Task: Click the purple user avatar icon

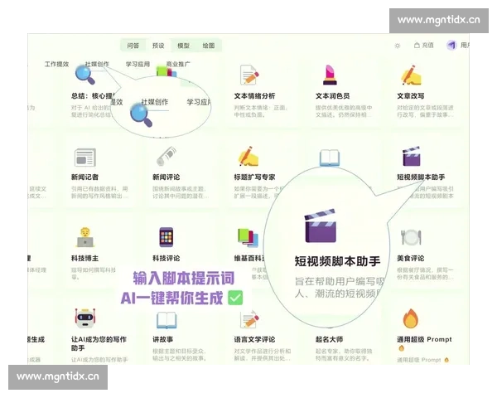Action: click(x=451, y=46)
